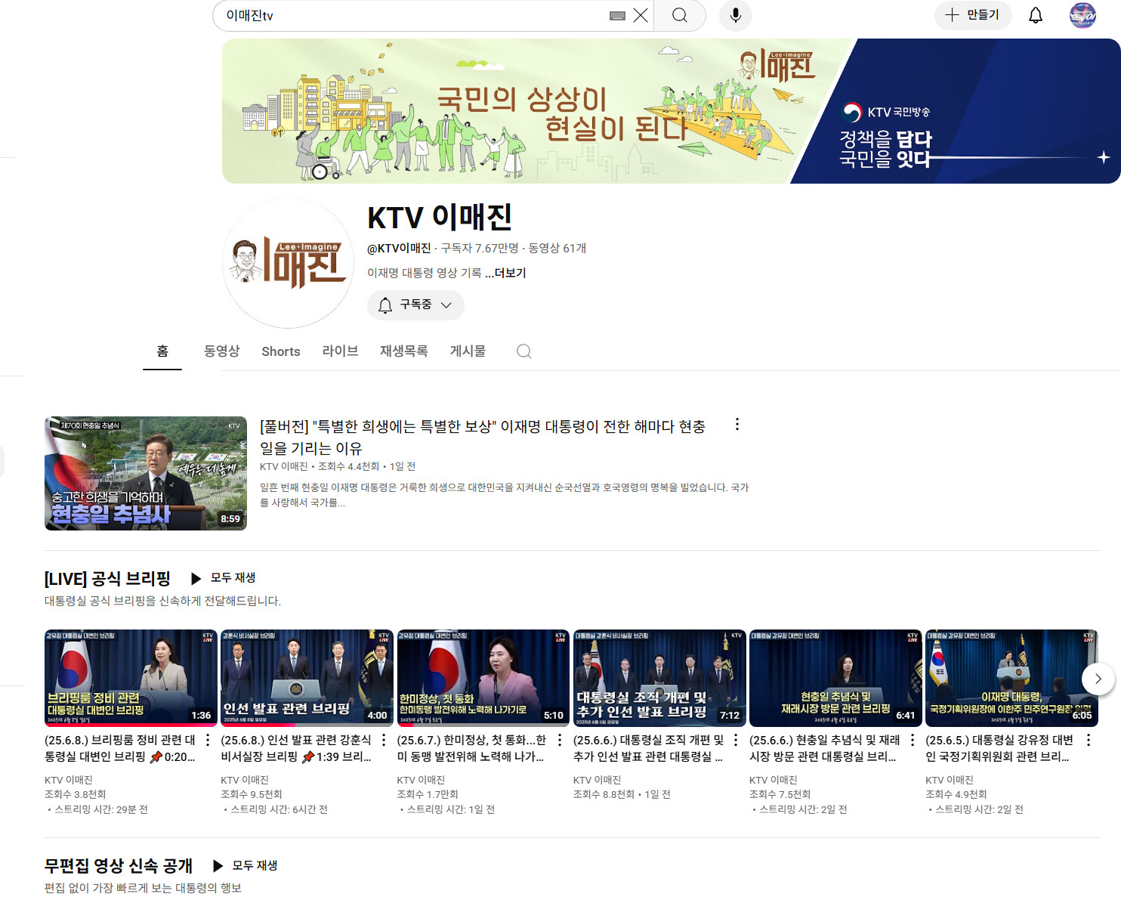
Task: Click the 구독자 7.67만명 subscriber count
Action: (480, 248)
